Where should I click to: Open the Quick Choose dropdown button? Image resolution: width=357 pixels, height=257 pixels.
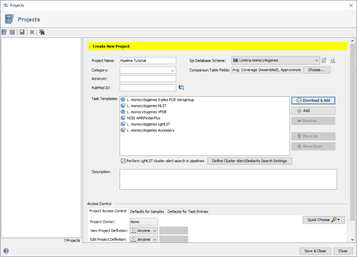click(x=324, y=220)
